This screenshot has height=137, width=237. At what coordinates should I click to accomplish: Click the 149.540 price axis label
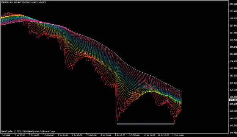coord(233,104)
